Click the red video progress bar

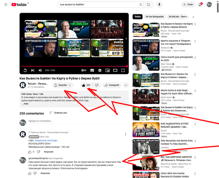74,66
